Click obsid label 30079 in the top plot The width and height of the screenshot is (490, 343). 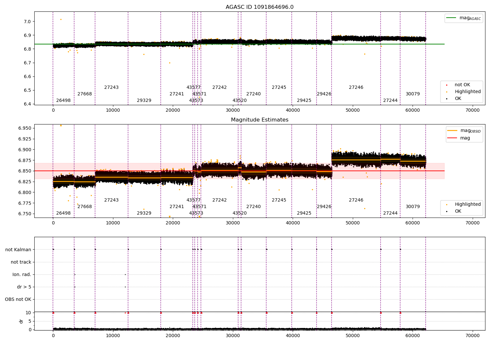(413, 94)
